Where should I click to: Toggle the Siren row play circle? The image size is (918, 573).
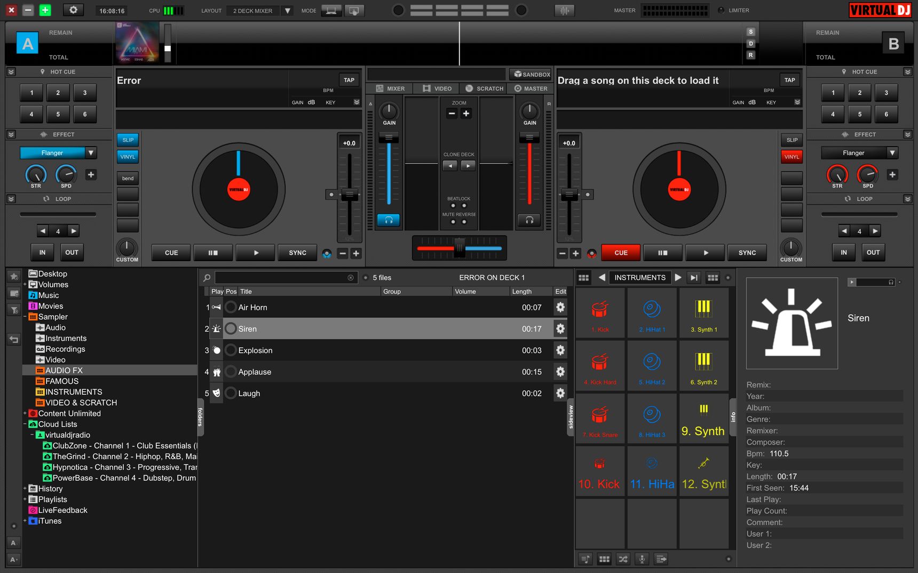pos(231,329)
